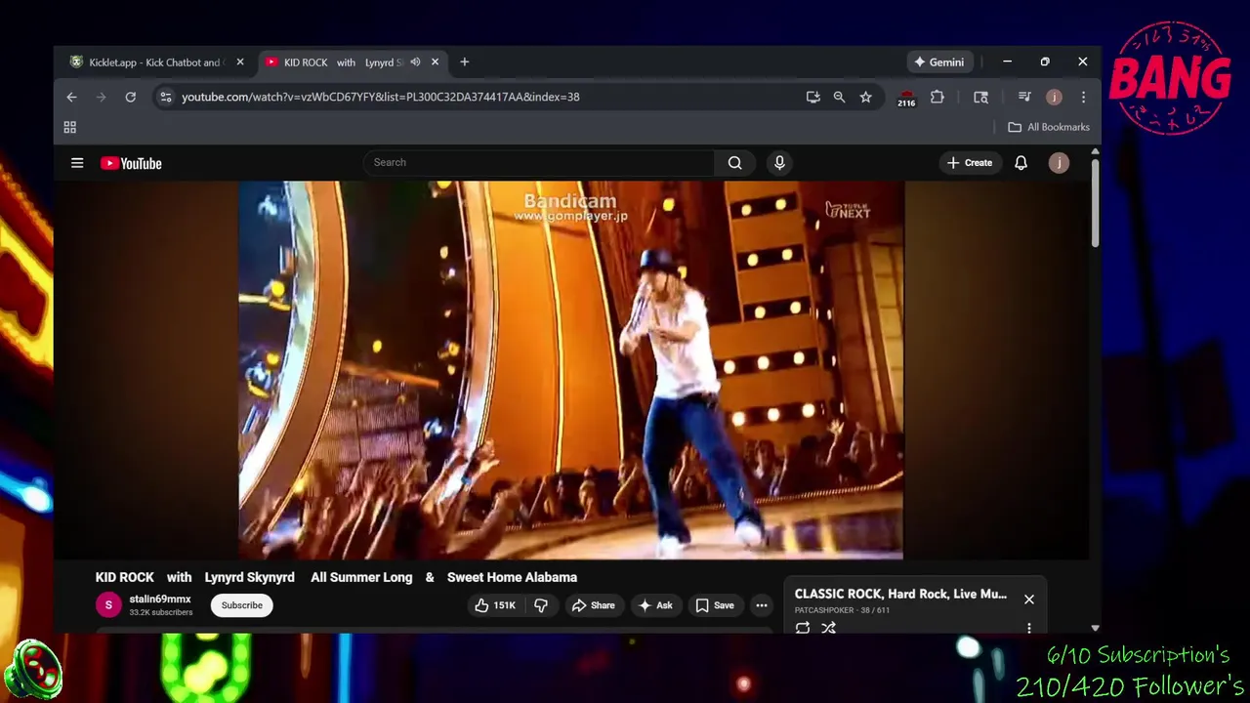This screenshot has width=1250, height=703.
Task: View site information icon in address bar
Action: click(166, 97)
